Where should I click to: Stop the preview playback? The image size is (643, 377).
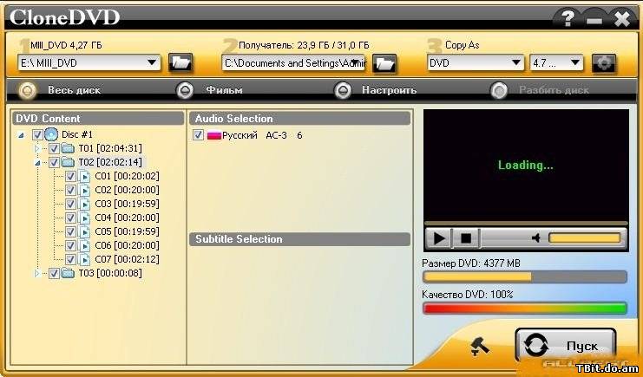pyautogui.click(x=466, y=238)
